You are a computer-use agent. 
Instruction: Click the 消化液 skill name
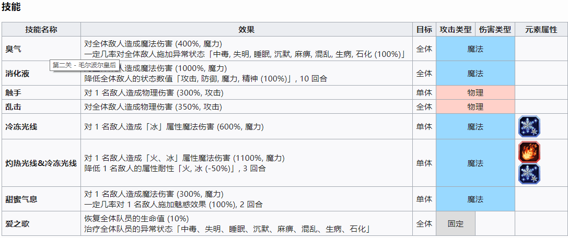click(17, 74)
